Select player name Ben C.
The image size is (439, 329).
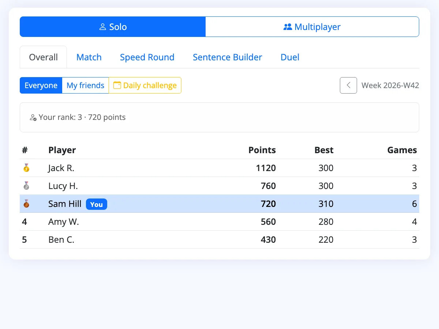coord(61,240)
